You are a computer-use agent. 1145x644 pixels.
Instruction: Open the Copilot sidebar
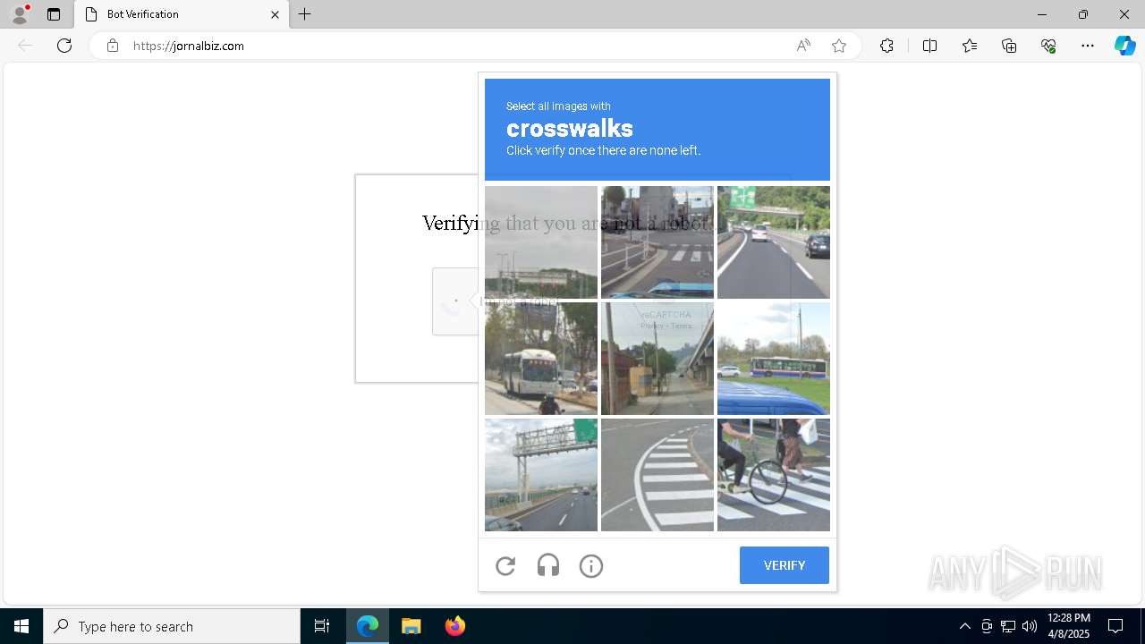(1125, 46)
